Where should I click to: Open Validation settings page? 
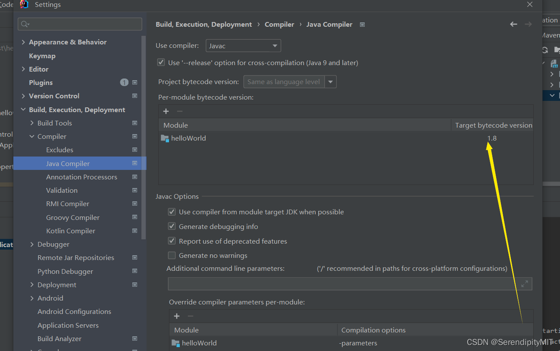pos(62,190)
